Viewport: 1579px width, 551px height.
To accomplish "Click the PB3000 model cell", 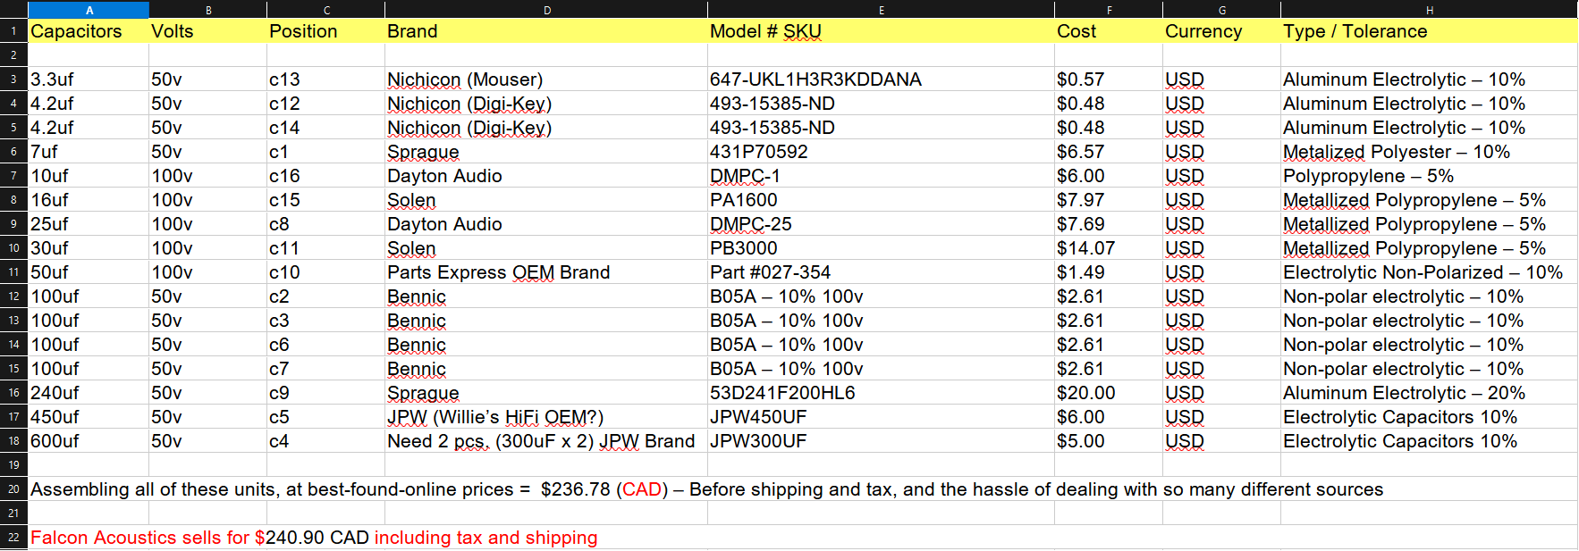I will point(881,248).
